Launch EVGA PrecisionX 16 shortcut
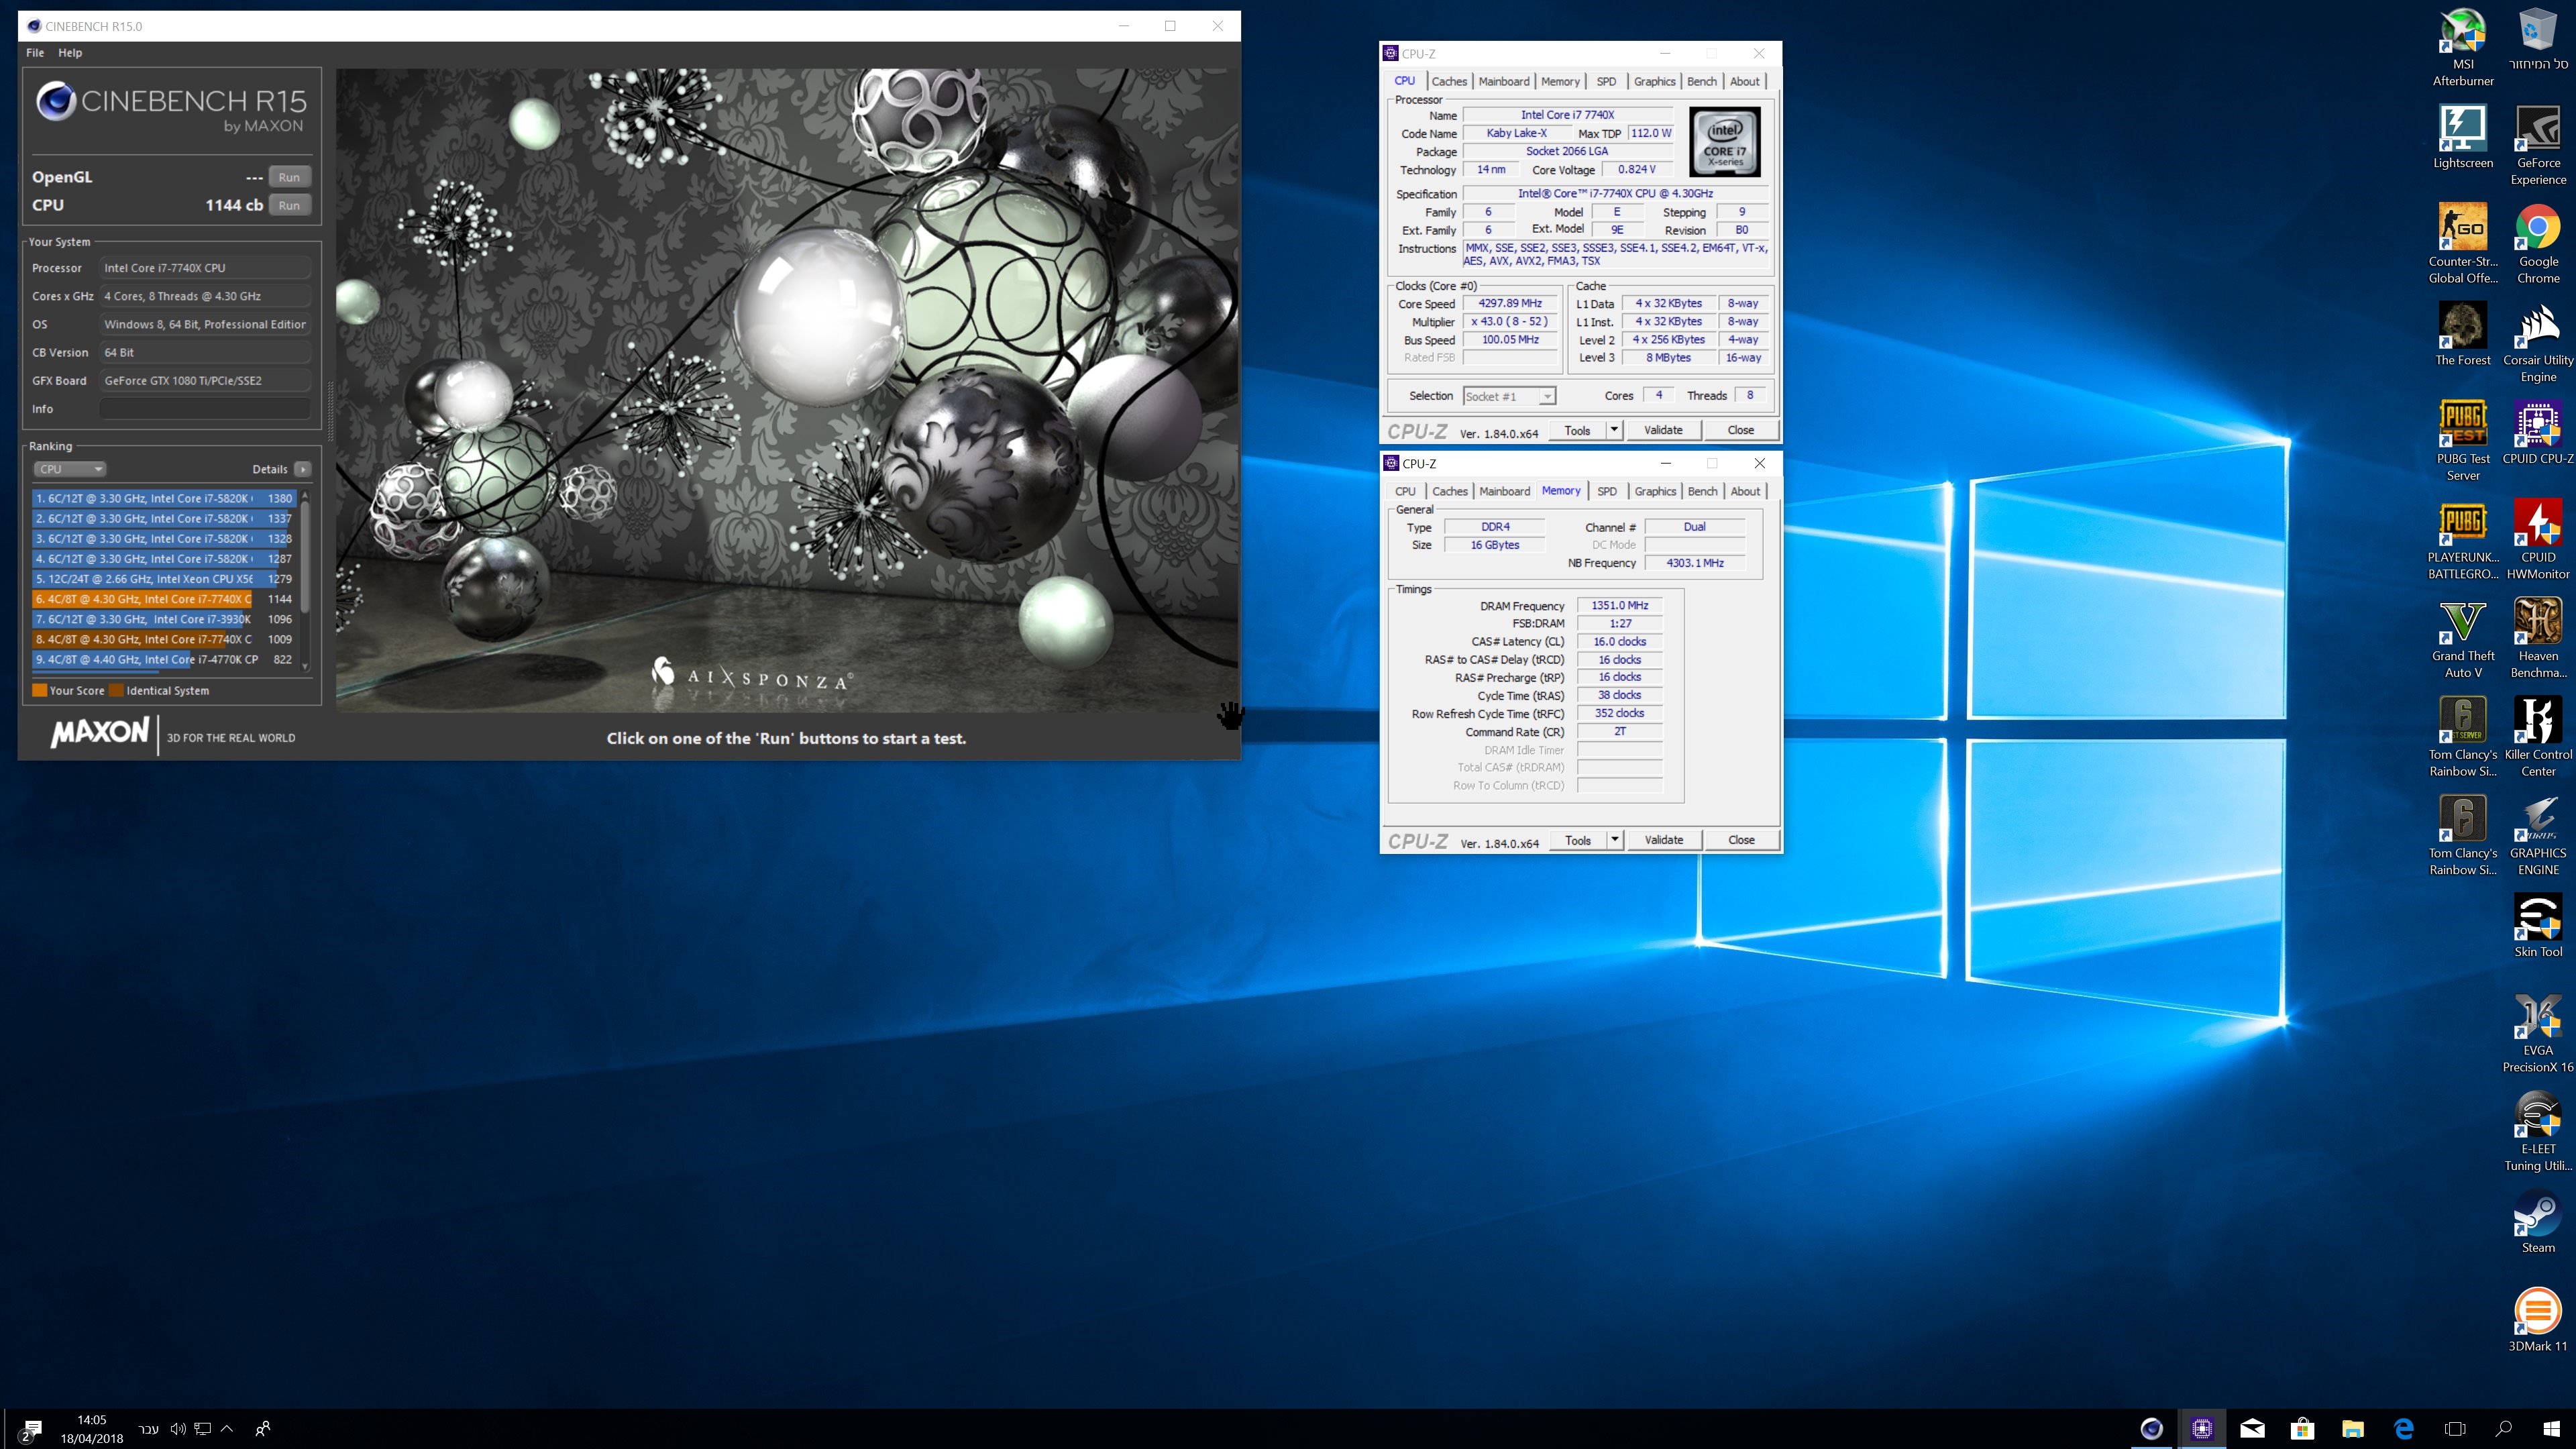The image size is (2576, 1449). click(2538, 1033)
